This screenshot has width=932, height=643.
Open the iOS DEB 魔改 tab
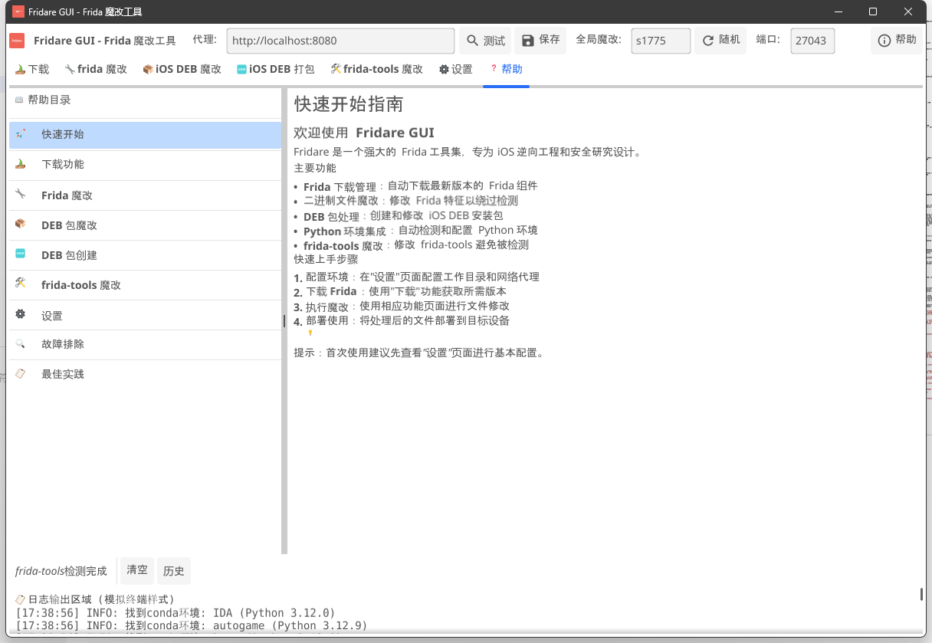pos(182,69)
